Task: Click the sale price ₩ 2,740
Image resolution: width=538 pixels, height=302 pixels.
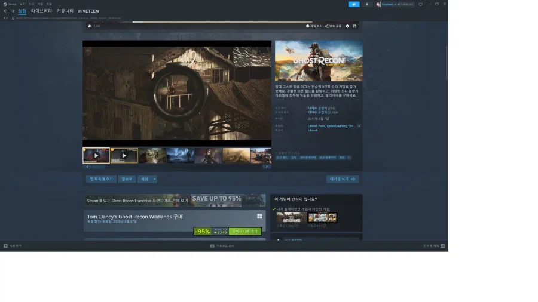Action: 220,233
